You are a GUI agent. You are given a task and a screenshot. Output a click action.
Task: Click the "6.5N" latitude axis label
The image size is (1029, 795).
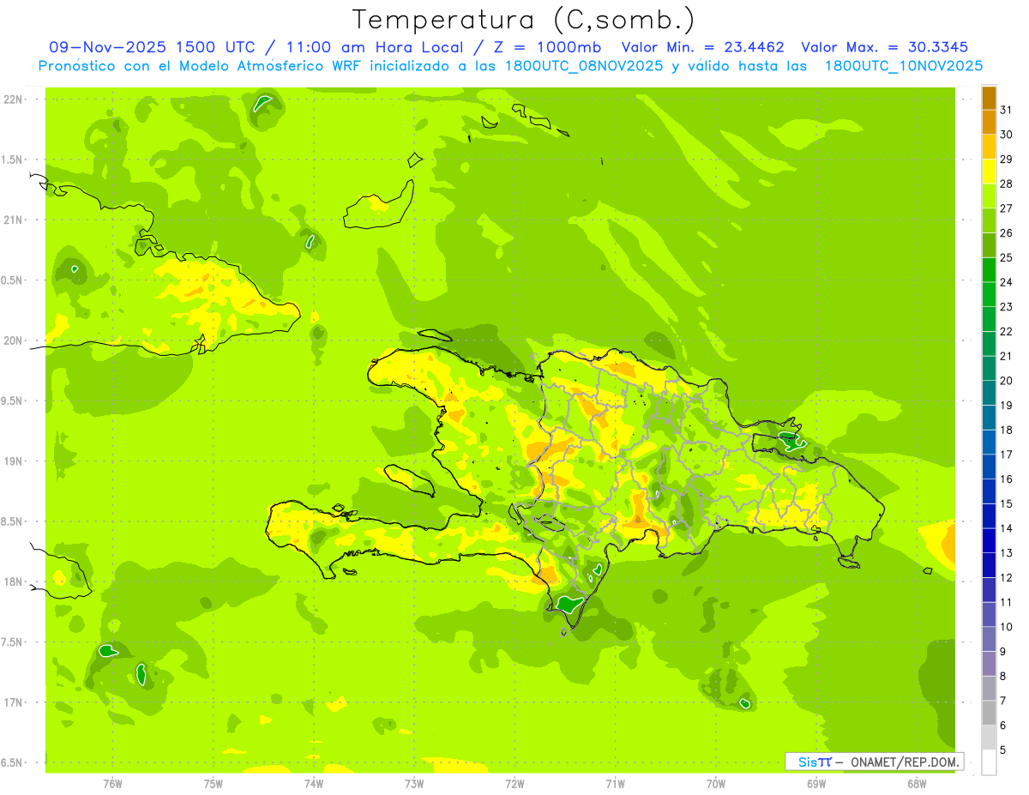pyautogui.click(x=14, y=762)
